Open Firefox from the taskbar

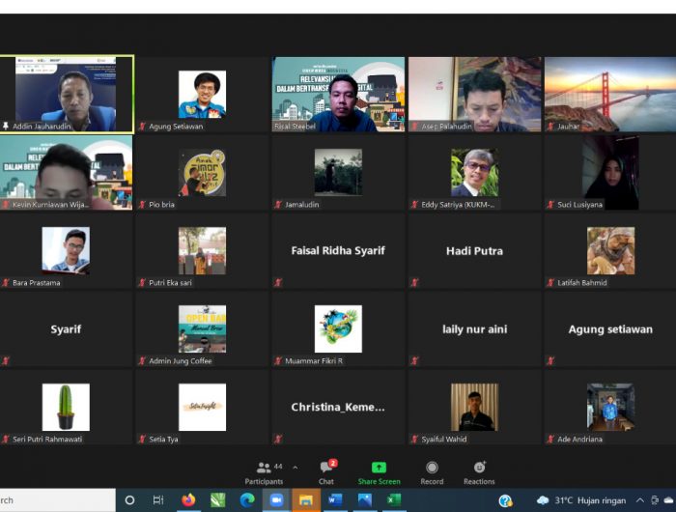(x=188, y=499)
